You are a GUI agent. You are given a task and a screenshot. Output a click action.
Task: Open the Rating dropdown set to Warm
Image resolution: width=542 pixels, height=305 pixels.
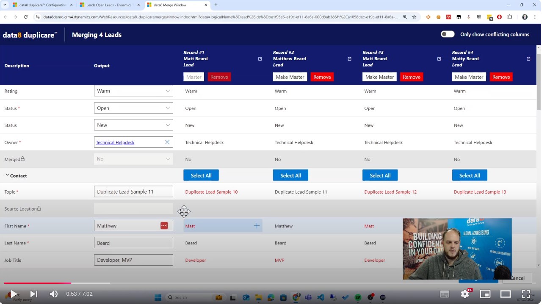(x=133, y=91)
